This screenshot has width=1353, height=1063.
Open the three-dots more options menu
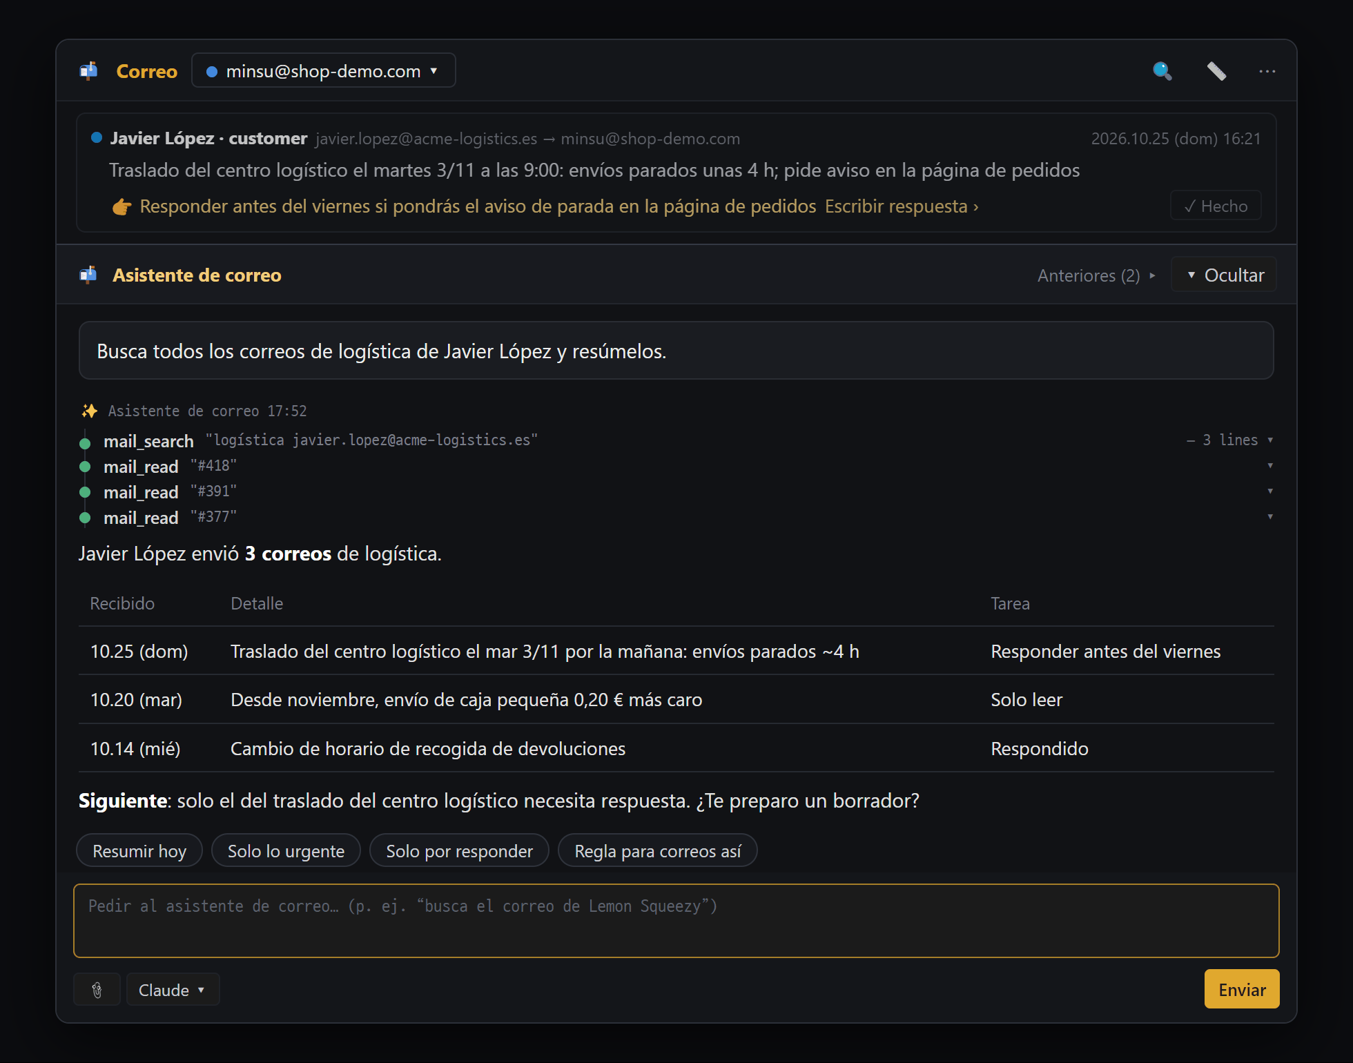pyautogui.click(x=1267, y=71)
